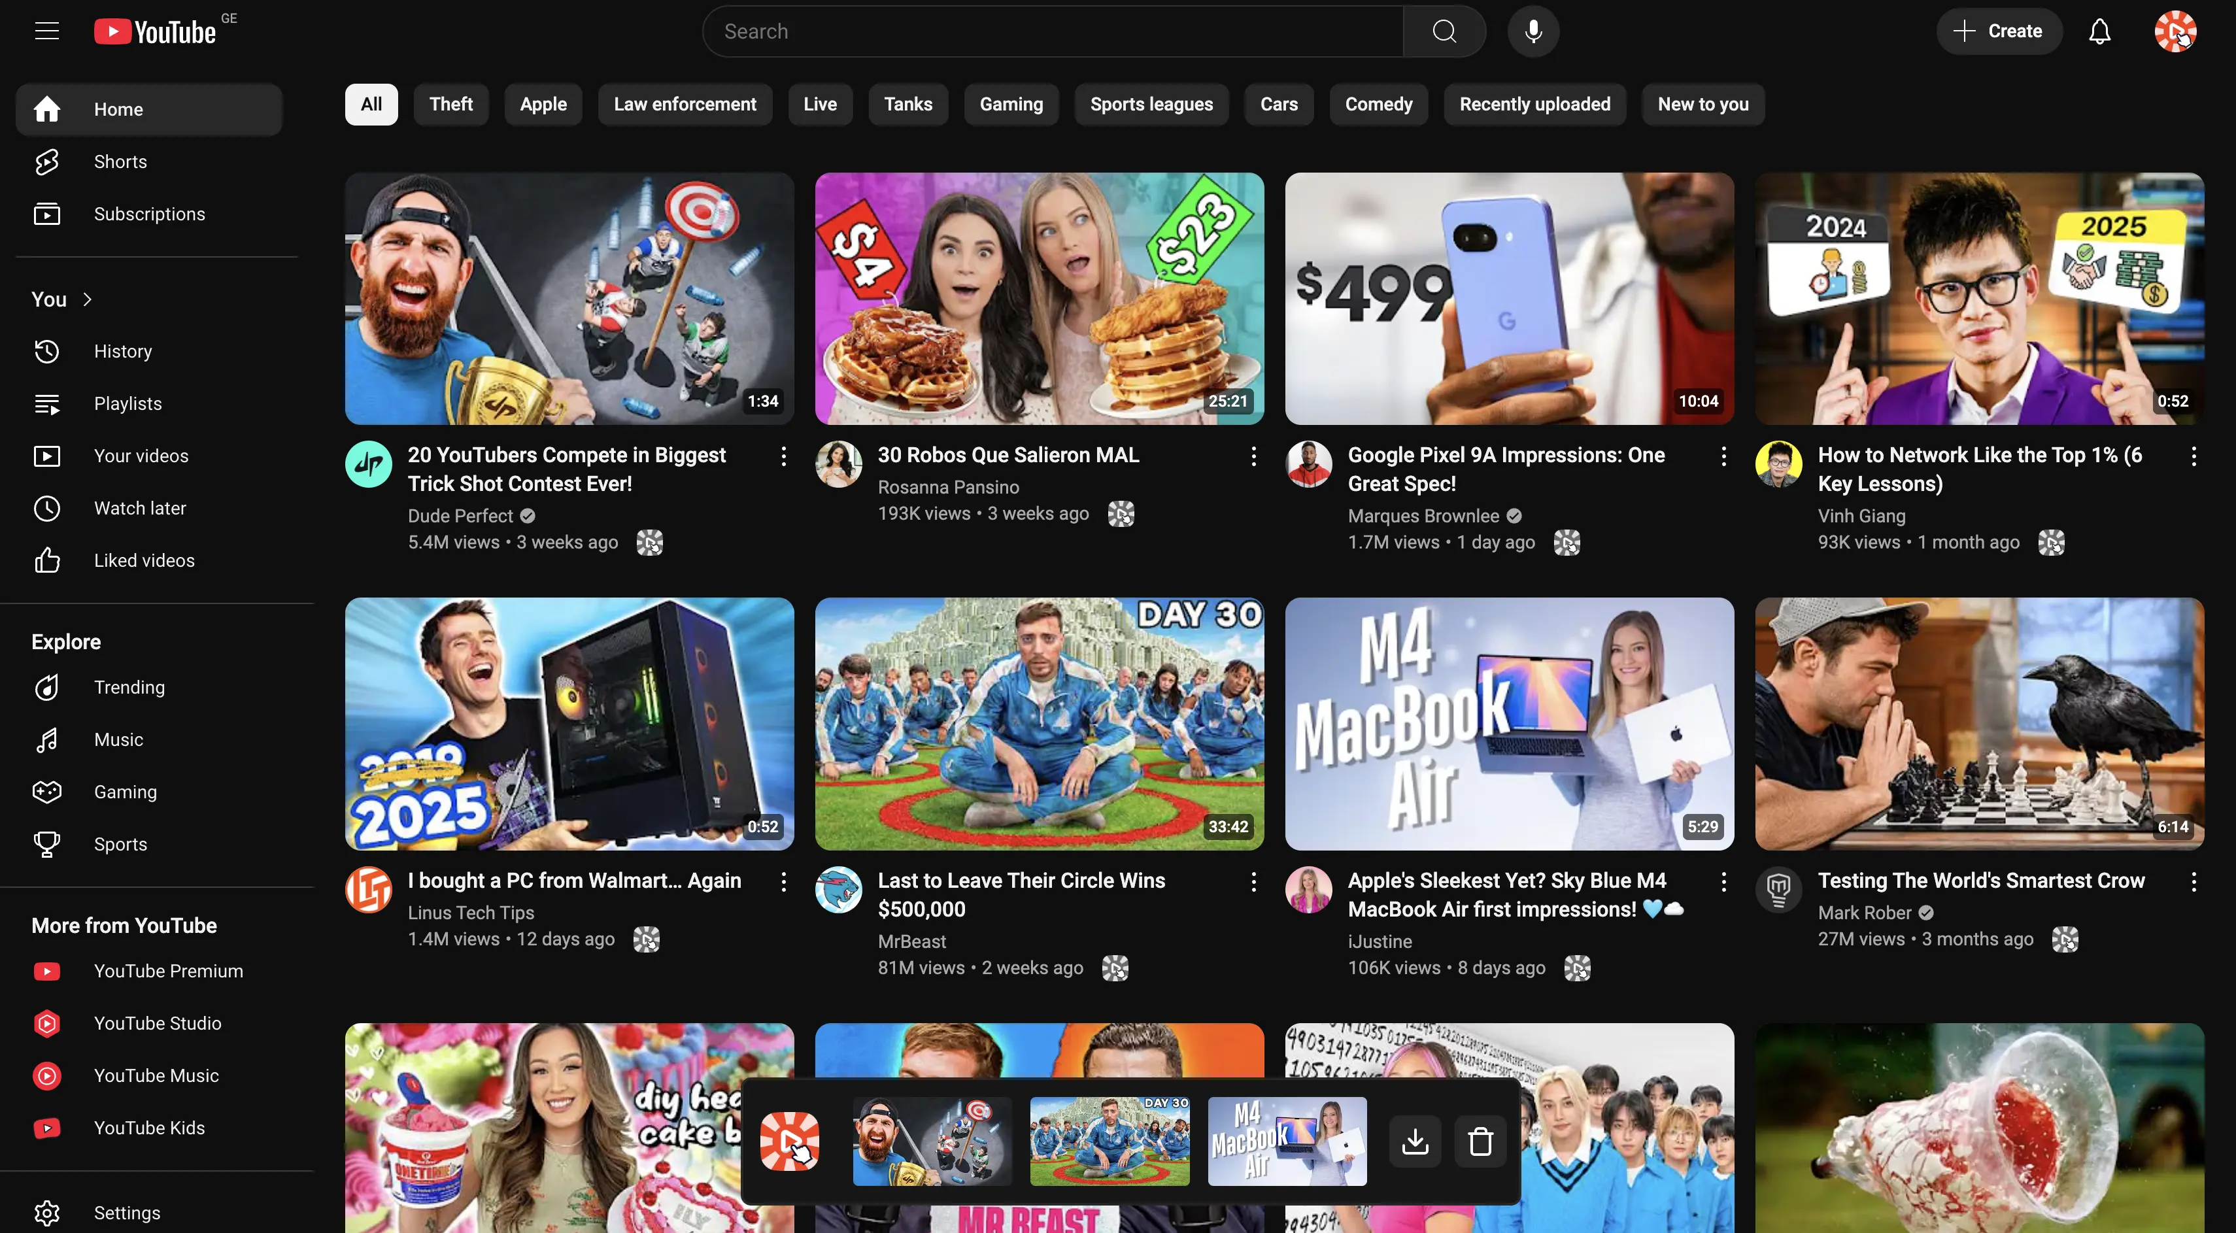This screenshot has height=1233, width=2236.
Task: Click the Create button
Action: (1998, 31)
